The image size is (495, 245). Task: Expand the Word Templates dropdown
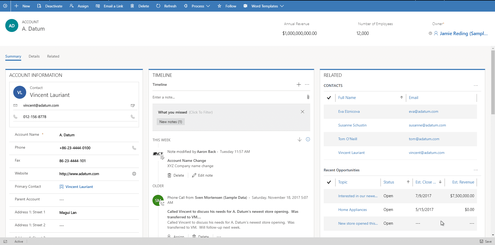coord(282,6)
